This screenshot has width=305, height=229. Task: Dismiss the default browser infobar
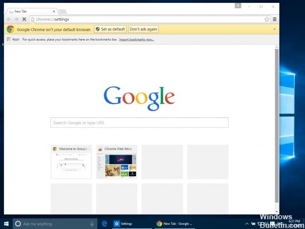coord(275,29)
